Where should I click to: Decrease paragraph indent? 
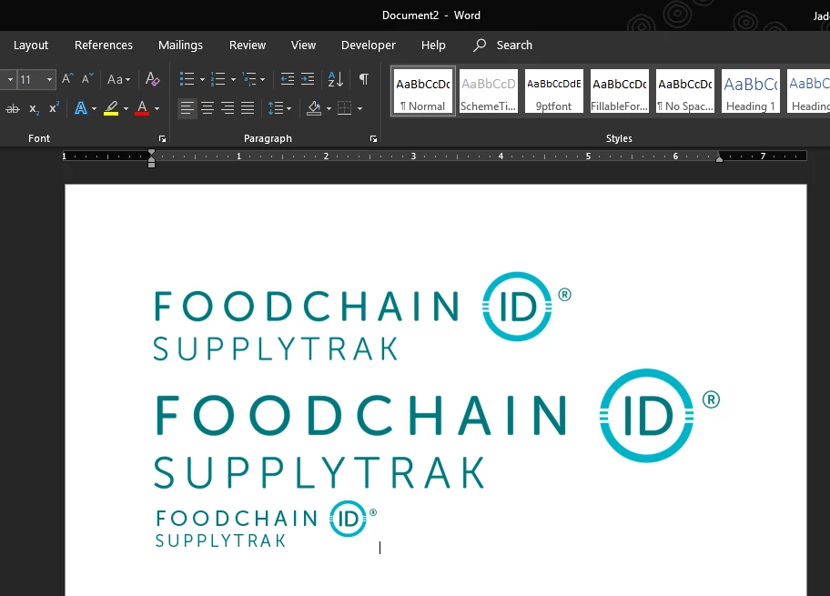pyautogui.click(x=288, y=79)
